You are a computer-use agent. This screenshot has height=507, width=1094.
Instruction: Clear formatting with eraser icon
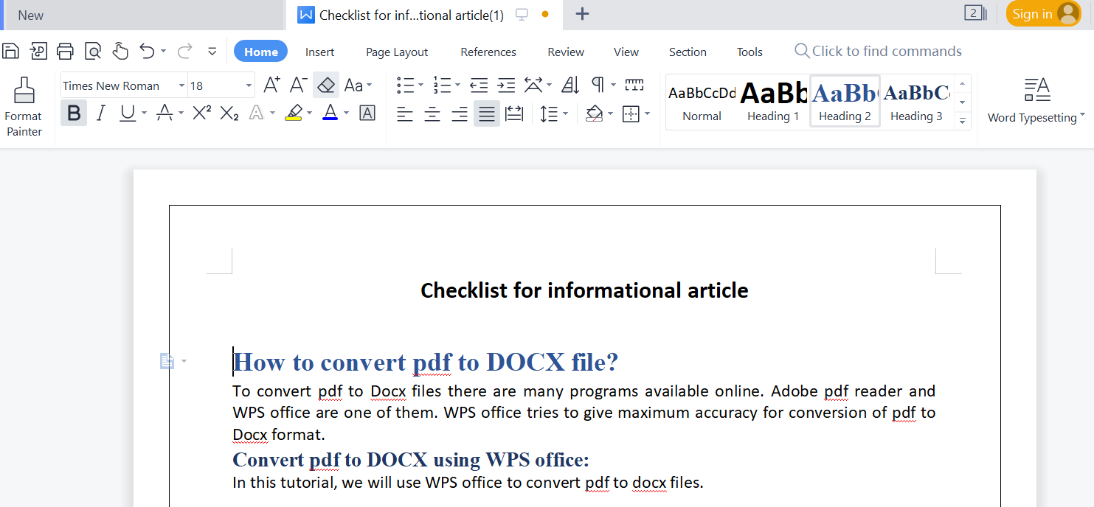[x=326, y=85]
